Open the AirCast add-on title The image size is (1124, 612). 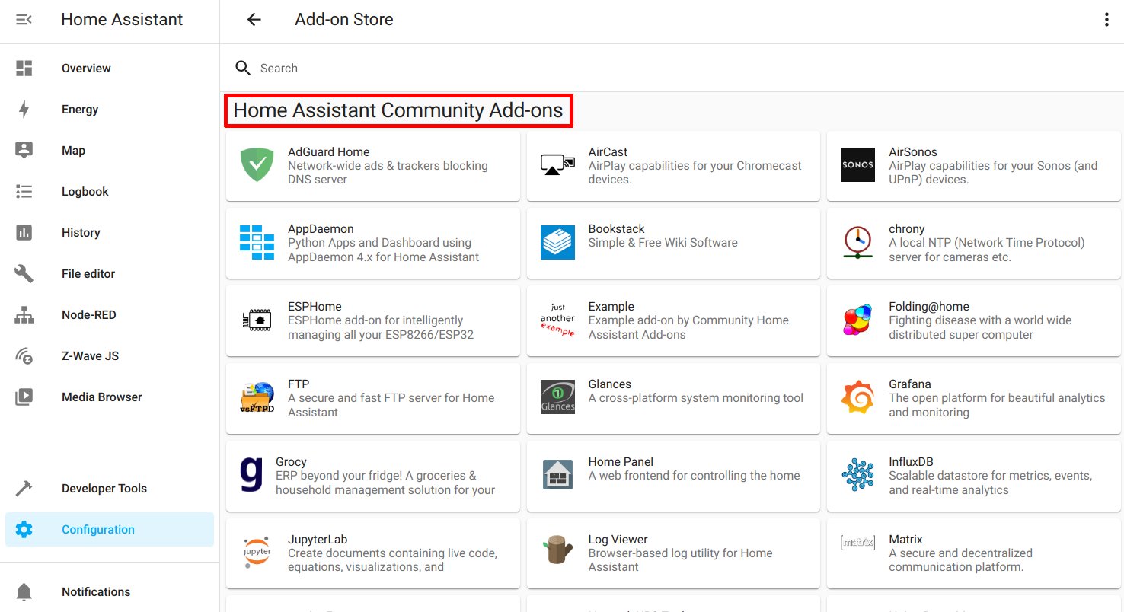click(x=608, y=152)
